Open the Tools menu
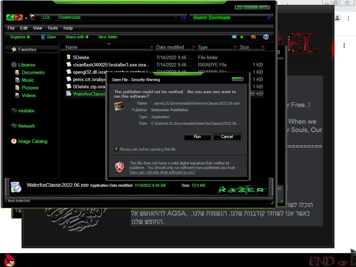356x267 pixels. (x=52, y=28)
